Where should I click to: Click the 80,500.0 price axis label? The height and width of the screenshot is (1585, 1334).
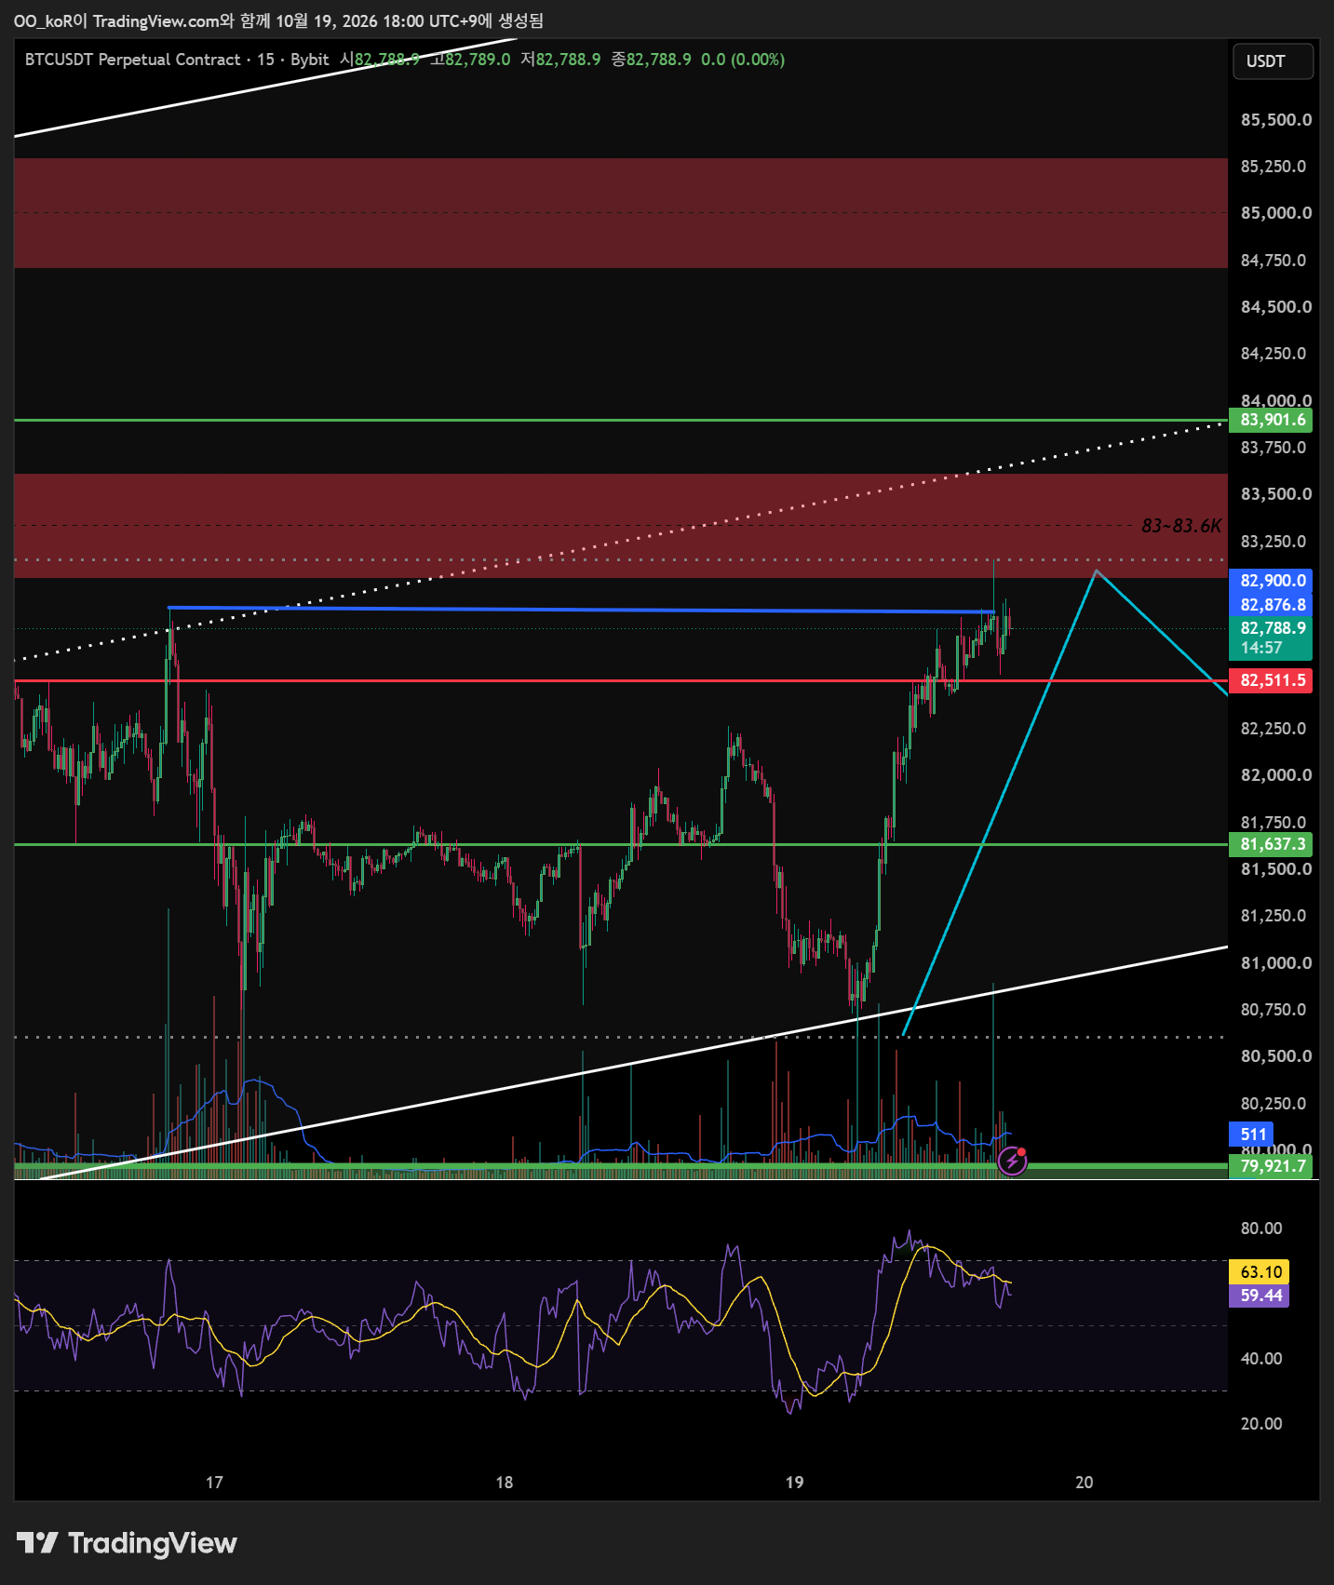click(x=1275, y=1056)
